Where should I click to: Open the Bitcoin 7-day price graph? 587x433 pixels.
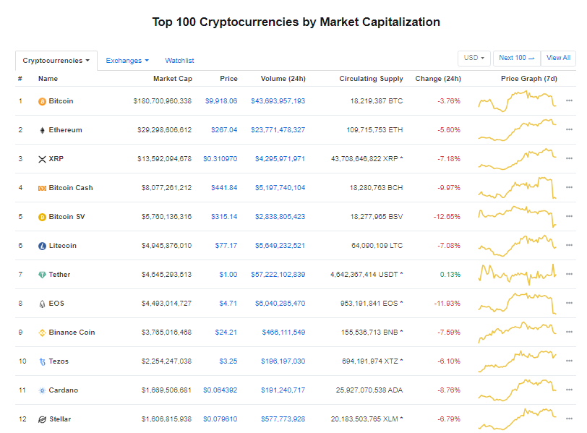(518, 101)
